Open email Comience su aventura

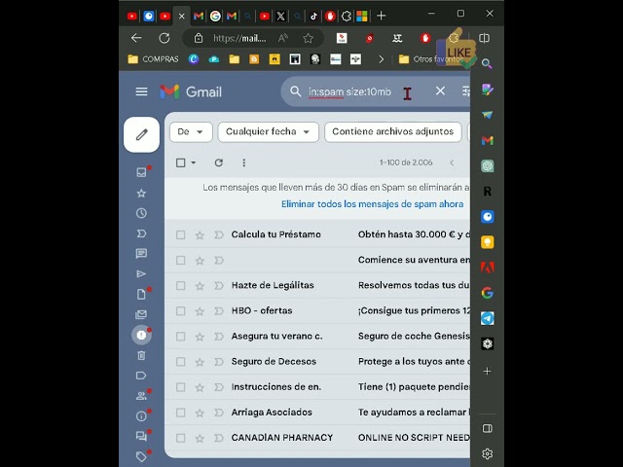coord(317,260)
